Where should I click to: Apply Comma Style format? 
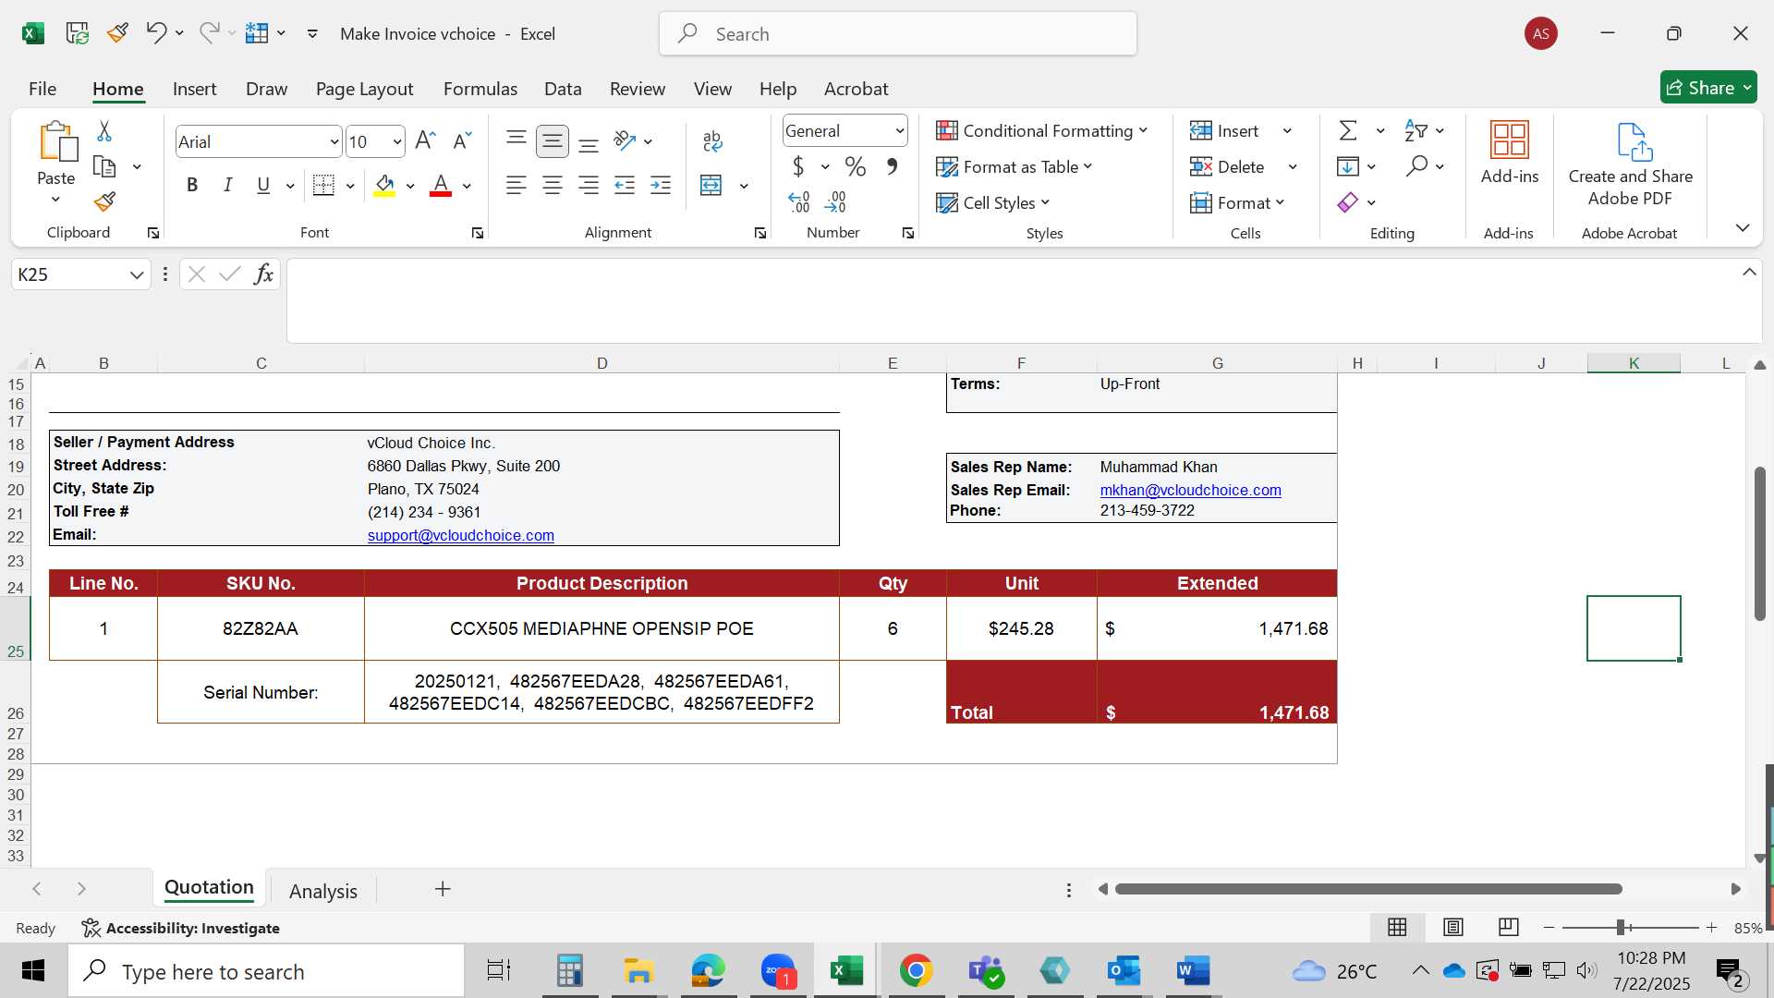click(x=892, y=166)
